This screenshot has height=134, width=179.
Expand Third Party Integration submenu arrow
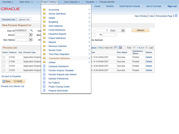click(89, 54)
